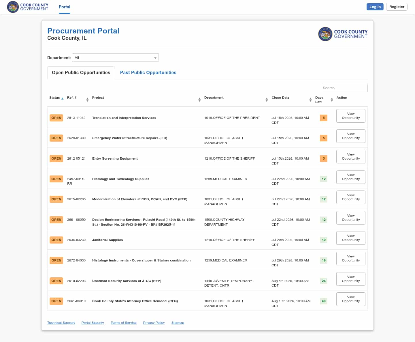This screenshot has width=415, height=342.
Task: Select the Open Public Opportunities tab
Action: tap(81, 73)
